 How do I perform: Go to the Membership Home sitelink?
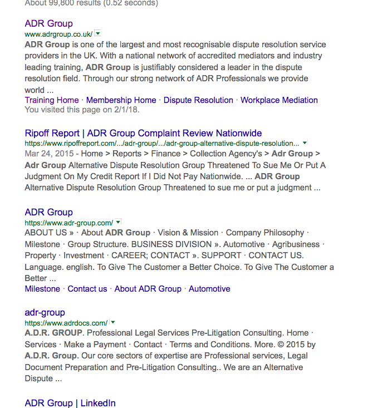click(x=121, y=100)
